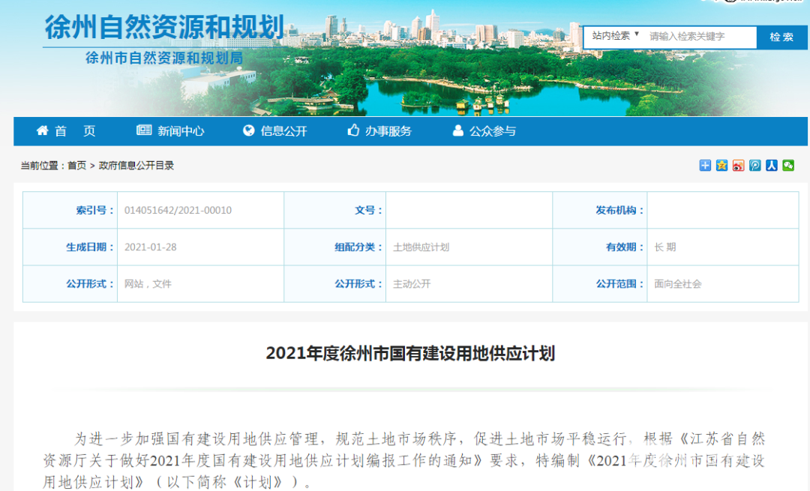Viewport: 810px width, 491px height.
Task: Expand the 站内检索 search-scope dropdown
Action: [615, 36]
